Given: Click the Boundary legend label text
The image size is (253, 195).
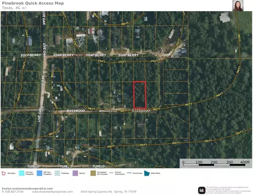Looking at the screenshot, I should click(12, 173).
